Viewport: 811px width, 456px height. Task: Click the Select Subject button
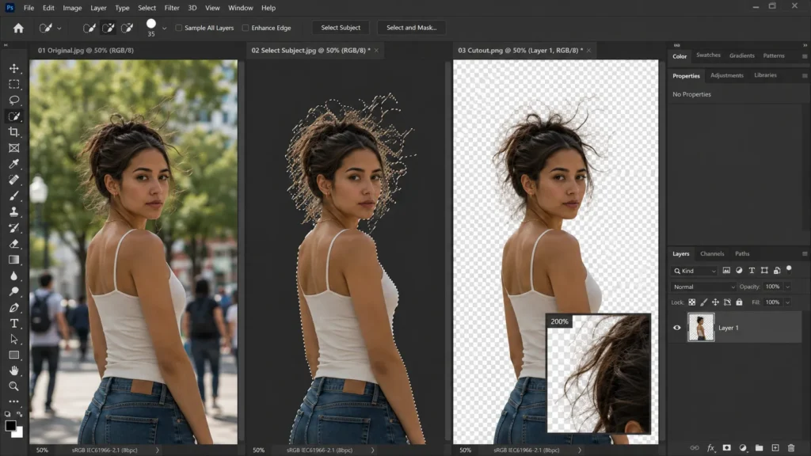(x=341, y=28)
